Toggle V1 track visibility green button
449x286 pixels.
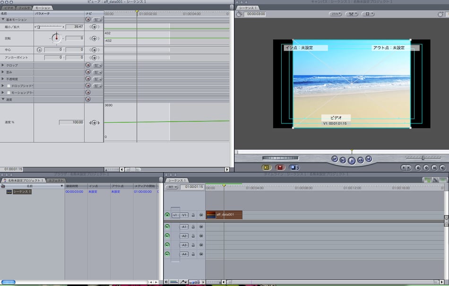click(x=167, y=215)
